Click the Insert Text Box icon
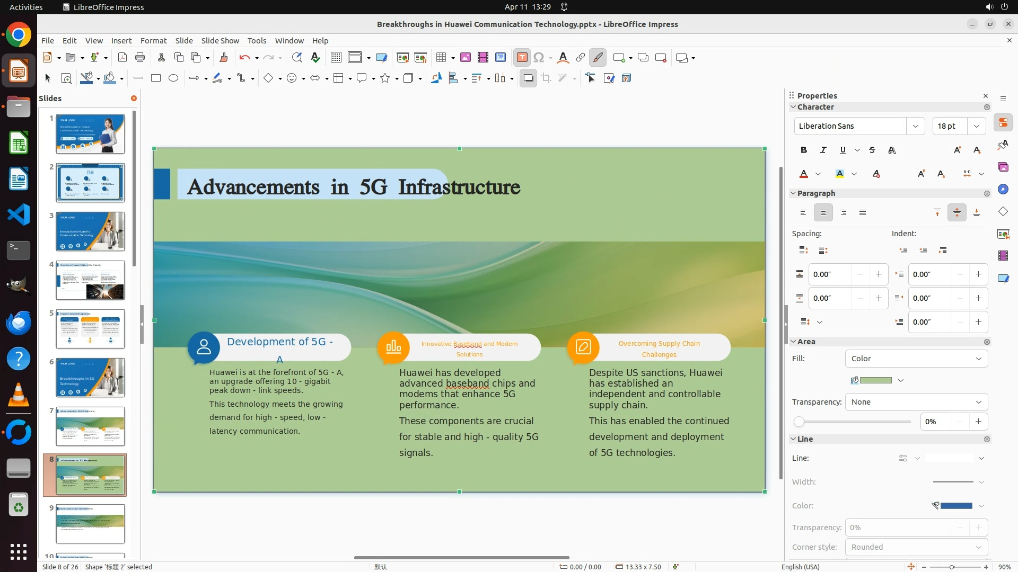This screenshot has height=572, width=1018. coord(522,58)
